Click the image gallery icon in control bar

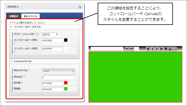click(x=170, y=49)
